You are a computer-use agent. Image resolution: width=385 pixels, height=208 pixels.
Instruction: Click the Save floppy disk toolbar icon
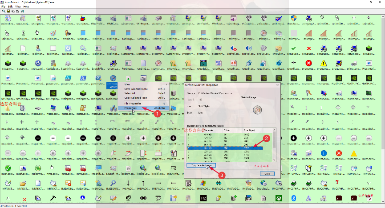click(8, 11)
